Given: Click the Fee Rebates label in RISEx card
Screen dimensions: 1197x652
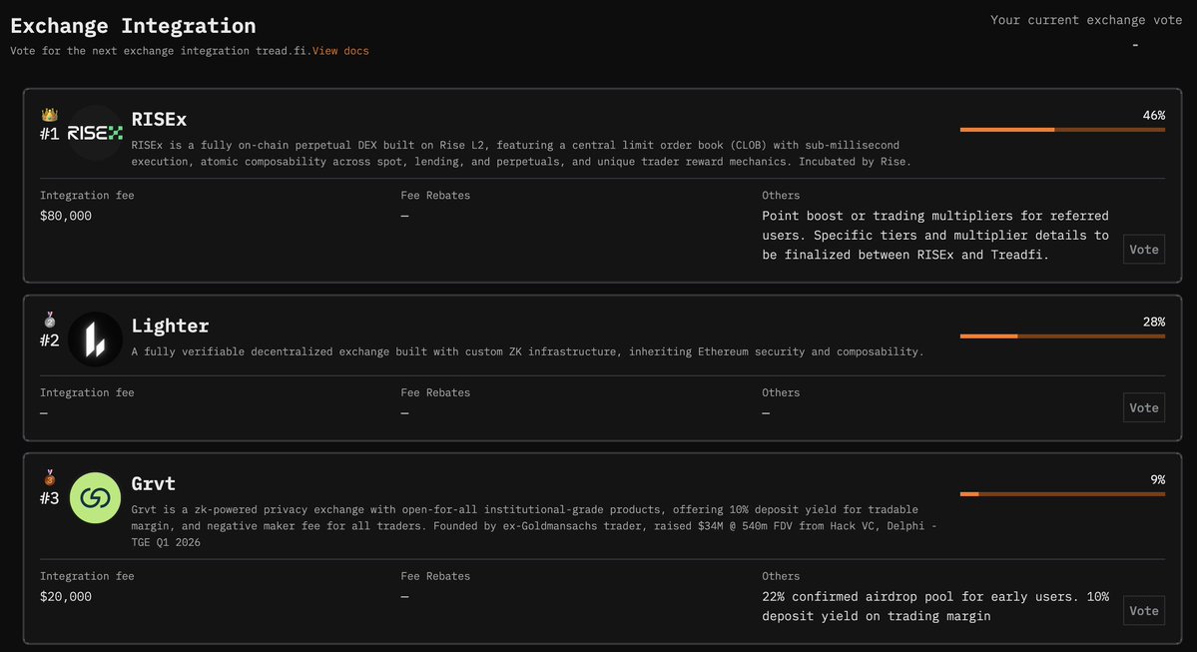Looking at the screenshot, I should [435, 196].
